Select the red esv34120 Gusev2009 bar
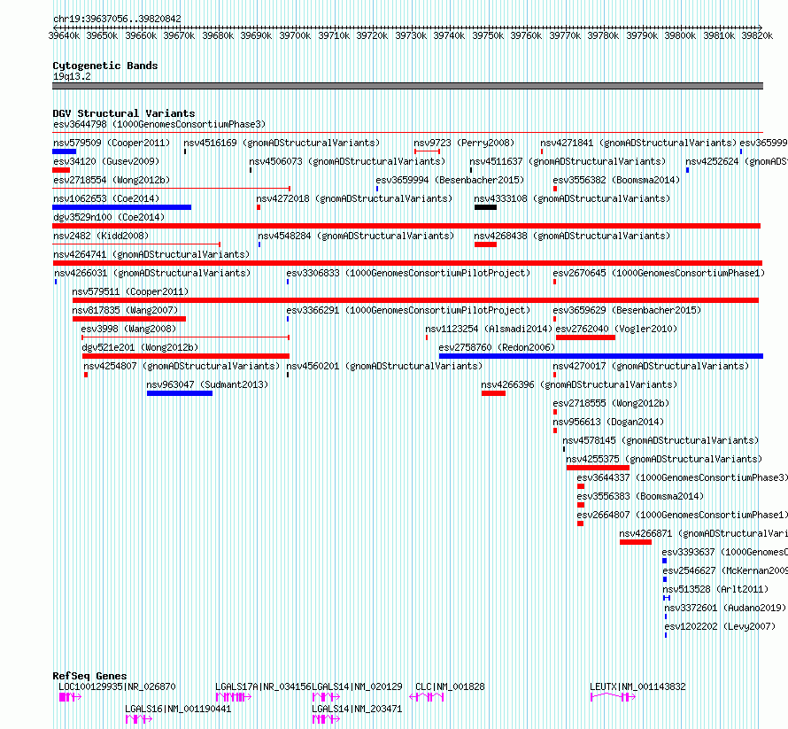This screenshot has width=788, height=729. [x=61, y=170]
